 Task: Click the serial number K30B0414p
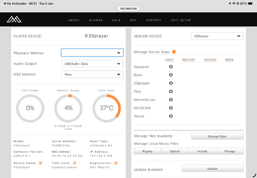pos(61,145)
